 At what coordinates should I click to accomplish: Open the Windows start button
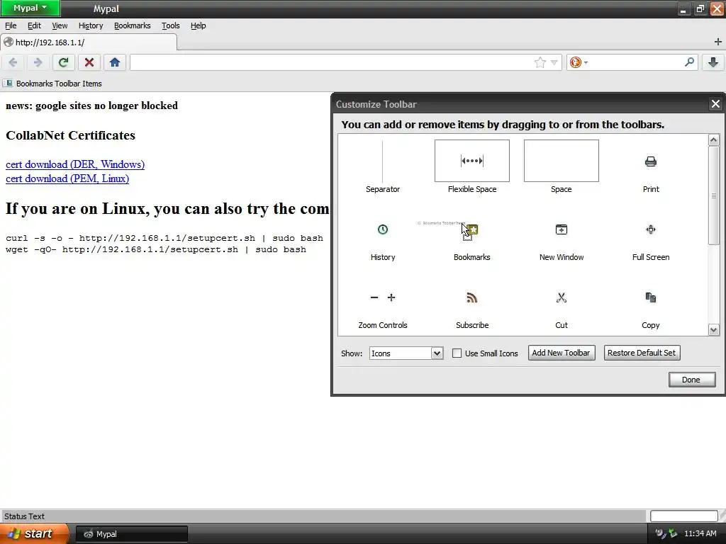[34, 533]
